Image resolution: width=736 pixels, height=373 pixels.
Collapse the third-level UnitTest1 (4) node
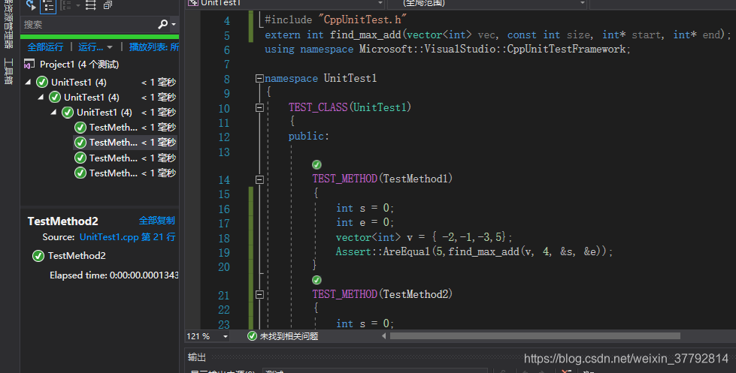tap(53, 112)
